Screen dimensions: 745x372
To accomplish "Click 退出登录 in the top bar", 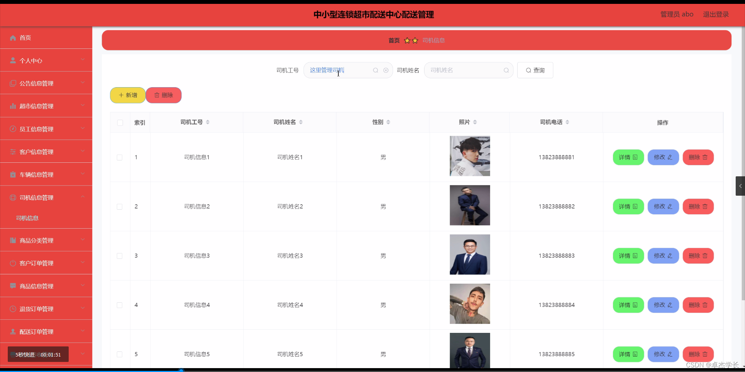I will (716, 14).
